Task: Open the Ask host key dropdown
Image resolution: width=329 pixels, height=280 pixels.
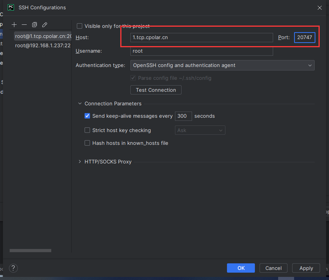Action: 200,130
